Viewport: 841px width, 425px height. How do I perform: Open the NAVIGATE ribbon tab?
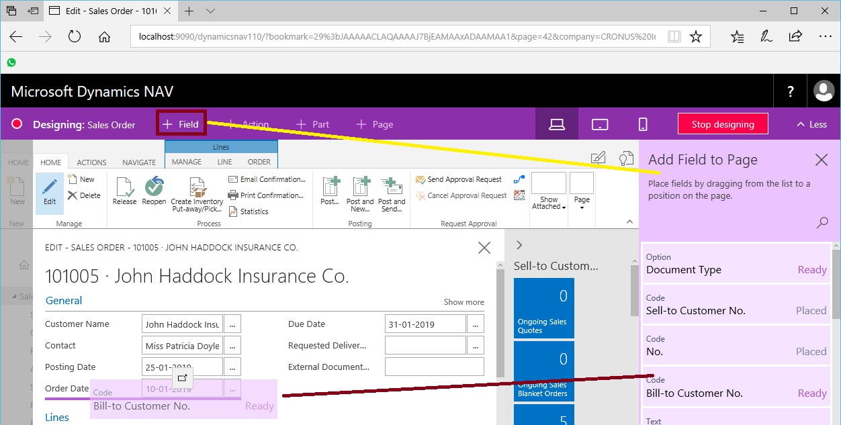pos(138,162)
